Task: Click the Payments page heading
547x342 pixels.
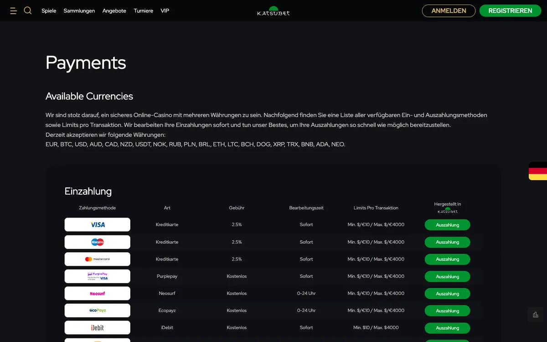Action: point(86,62)
